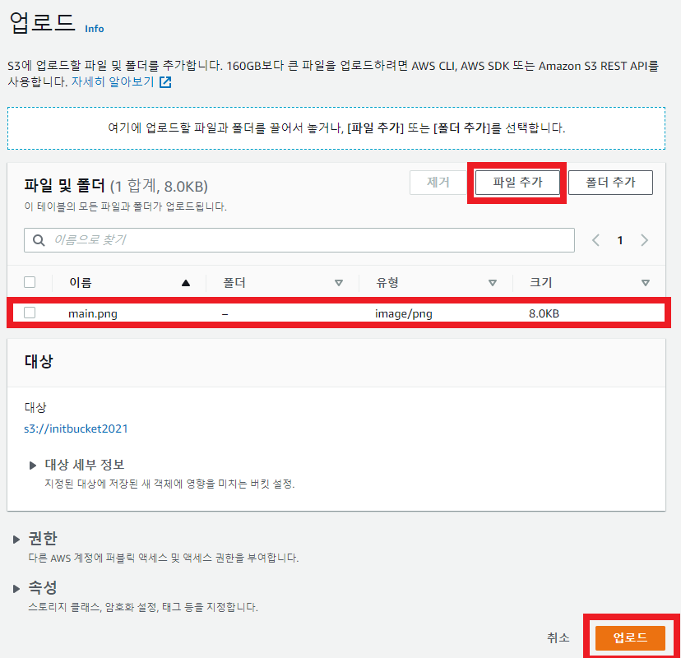
Task: Go to previous page with left chevron
Action: pyautogui.click(x=595, y=240)
